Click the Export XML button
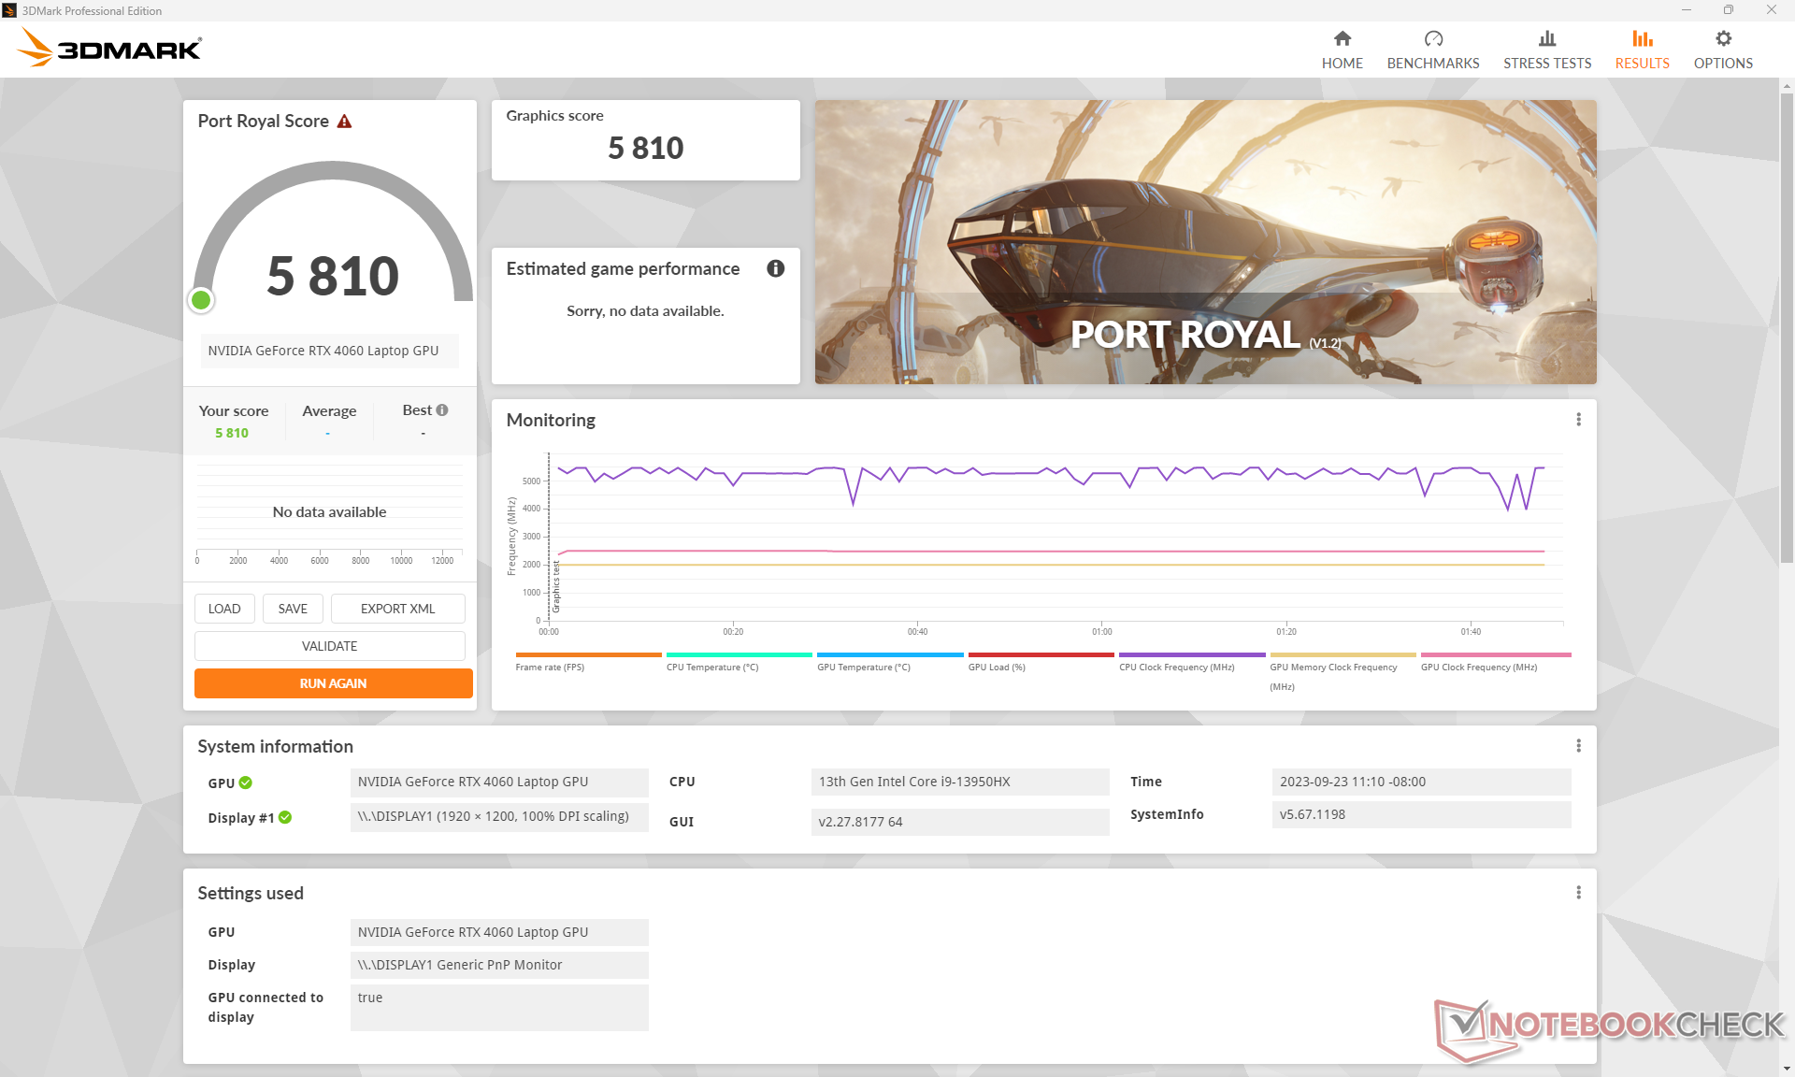The image size is (1795, 1077). click(x=397, y=609)
